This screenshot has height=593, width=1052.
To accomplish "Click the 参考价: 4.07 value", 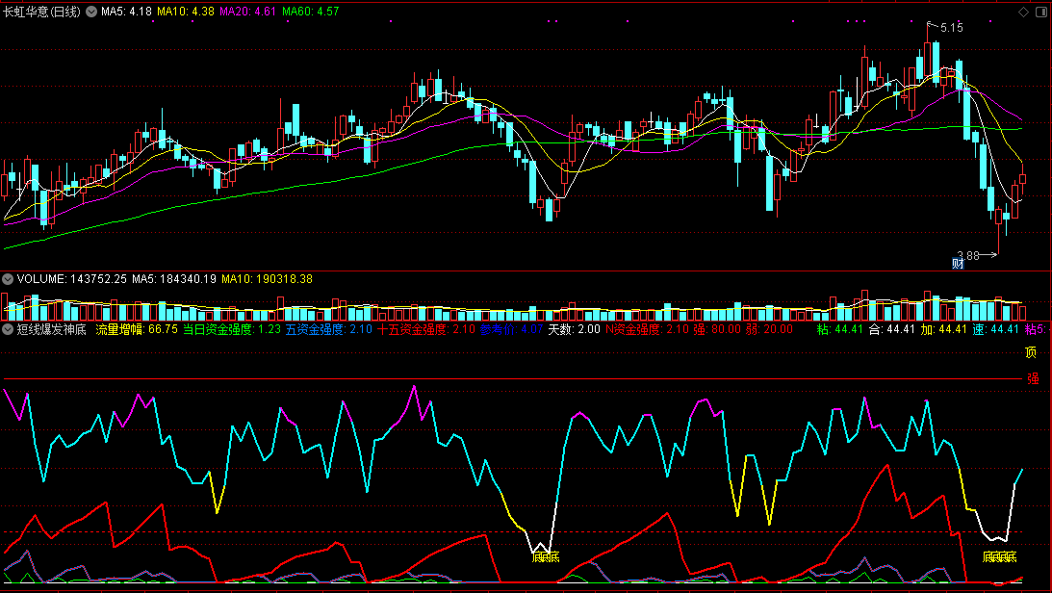I will (x=511, y=329).
